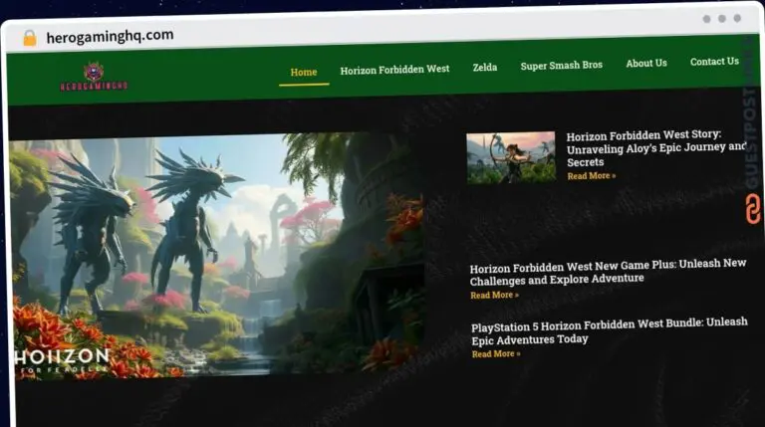The width and height of the screenshot is (765, 427).
Task: Click Read More under PlayStation 5 Bundle article
Action: click(495, 354)
